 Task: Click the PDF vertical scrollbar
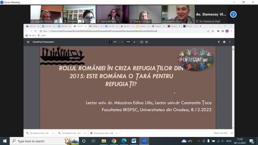click(233, 87)
